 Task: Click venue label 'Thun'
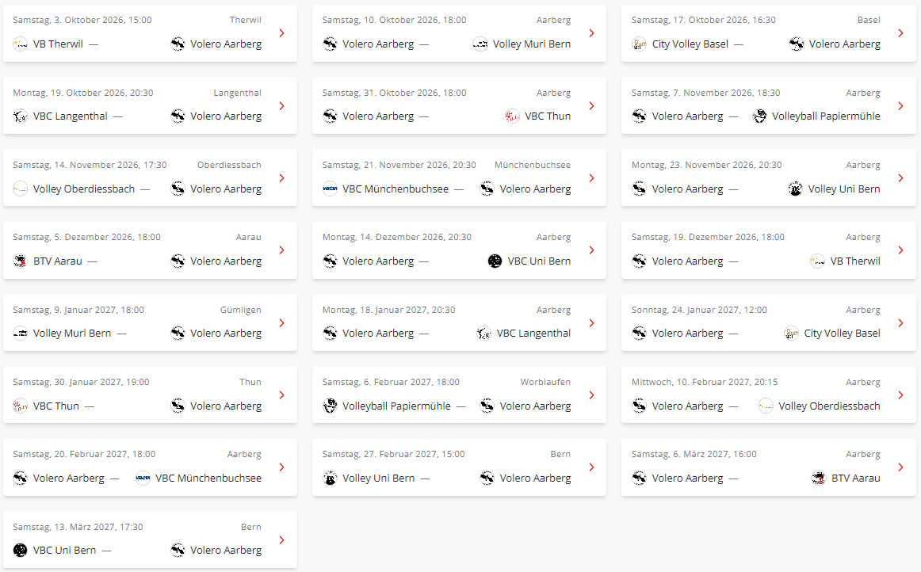(250, 383)
